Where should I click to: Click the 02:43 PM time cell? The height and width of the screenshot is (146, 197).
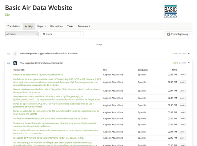pyautogui.click(x=172, y=105)
